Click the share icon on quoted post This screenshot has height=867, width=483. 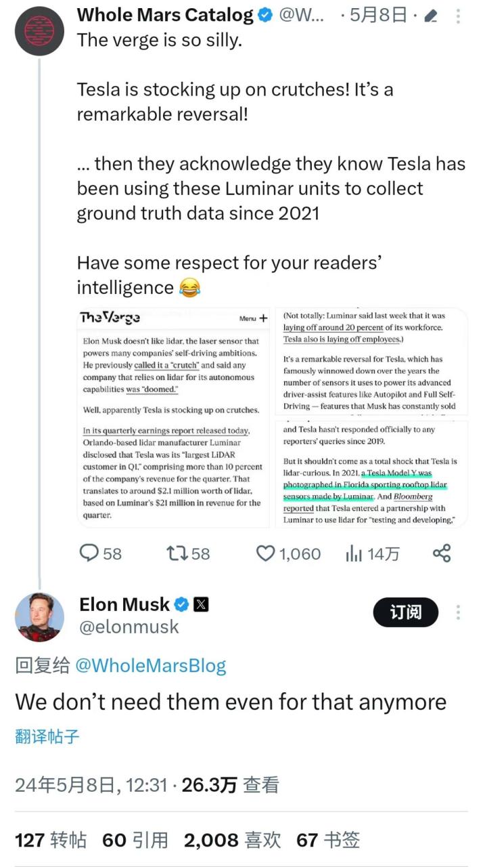click(442, 553)
